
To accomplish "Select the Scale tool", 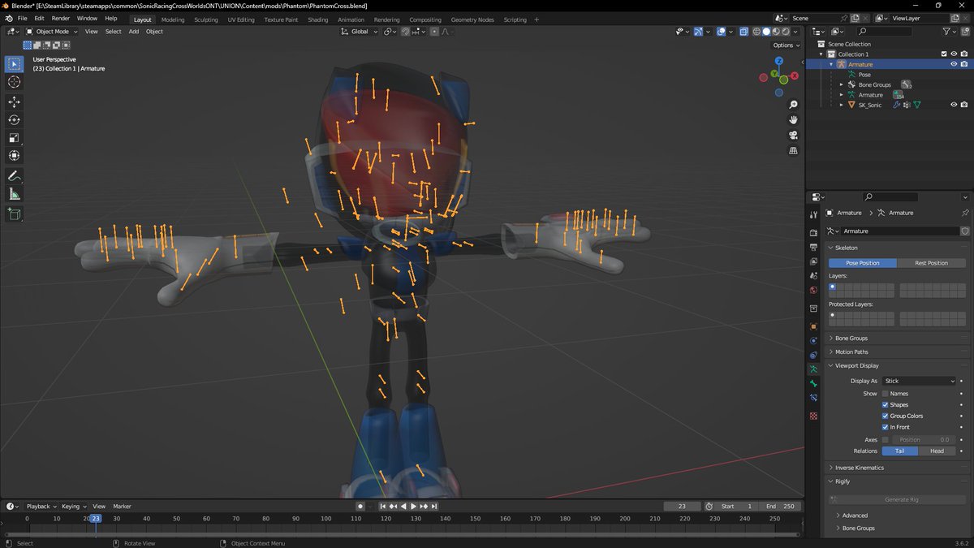I will click(14, 137).
